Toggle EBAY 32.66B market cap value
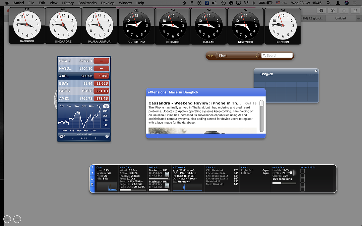362x226 pixels. pos(101,83)
